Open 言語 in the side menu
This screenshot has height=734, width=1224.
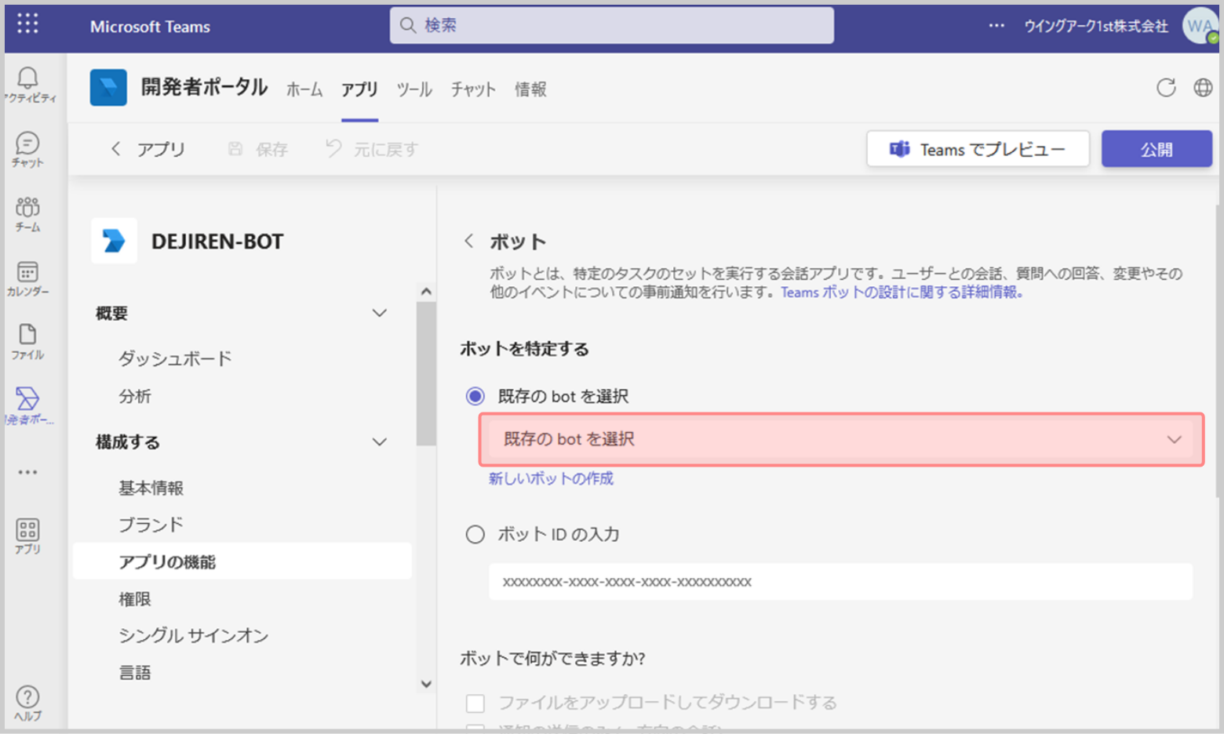coord(135,673)
